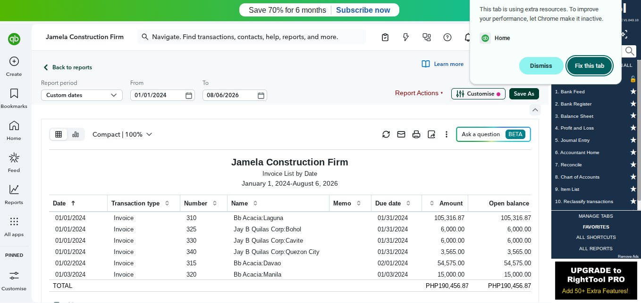Switch to chart view icon

[76, 134]
